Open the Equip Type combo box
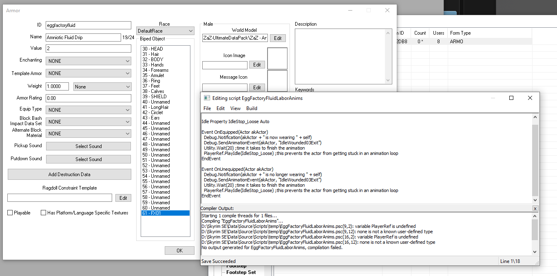Viewport: 557px width, 276px height. 88,110
